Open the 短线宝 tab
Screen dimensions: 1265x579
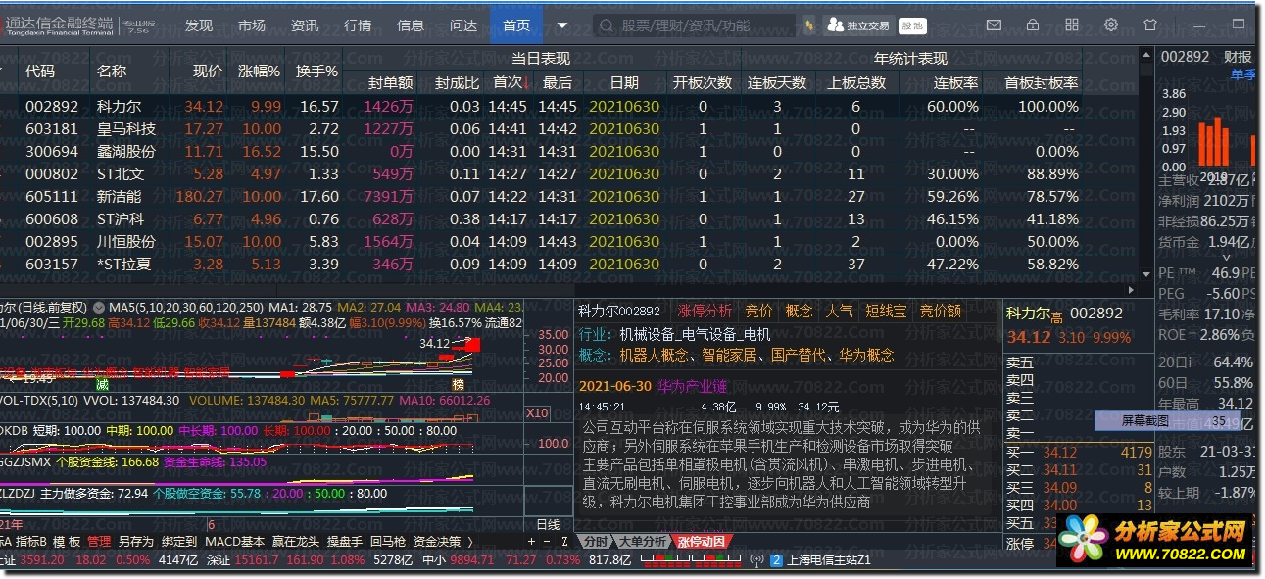pyautogui.click(x=886, y=311)
